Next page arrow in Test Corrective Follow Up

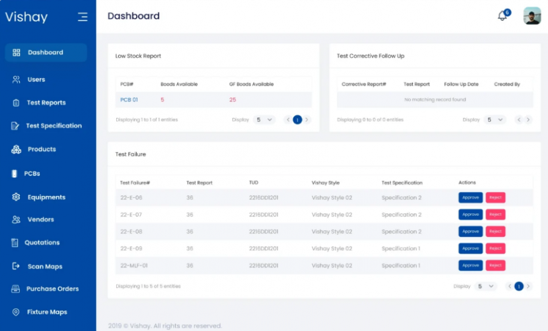(528, 120)
